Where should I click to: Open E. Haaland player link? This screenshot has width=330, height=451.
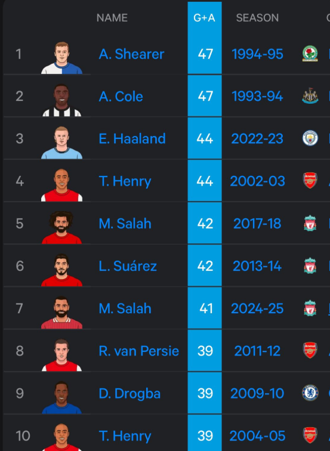[132, 138]
